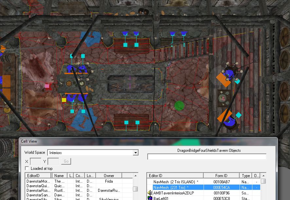Select the NavMesh (231 Tris) object row
This screenshot has height=200, width=290.
coord(204,188)
